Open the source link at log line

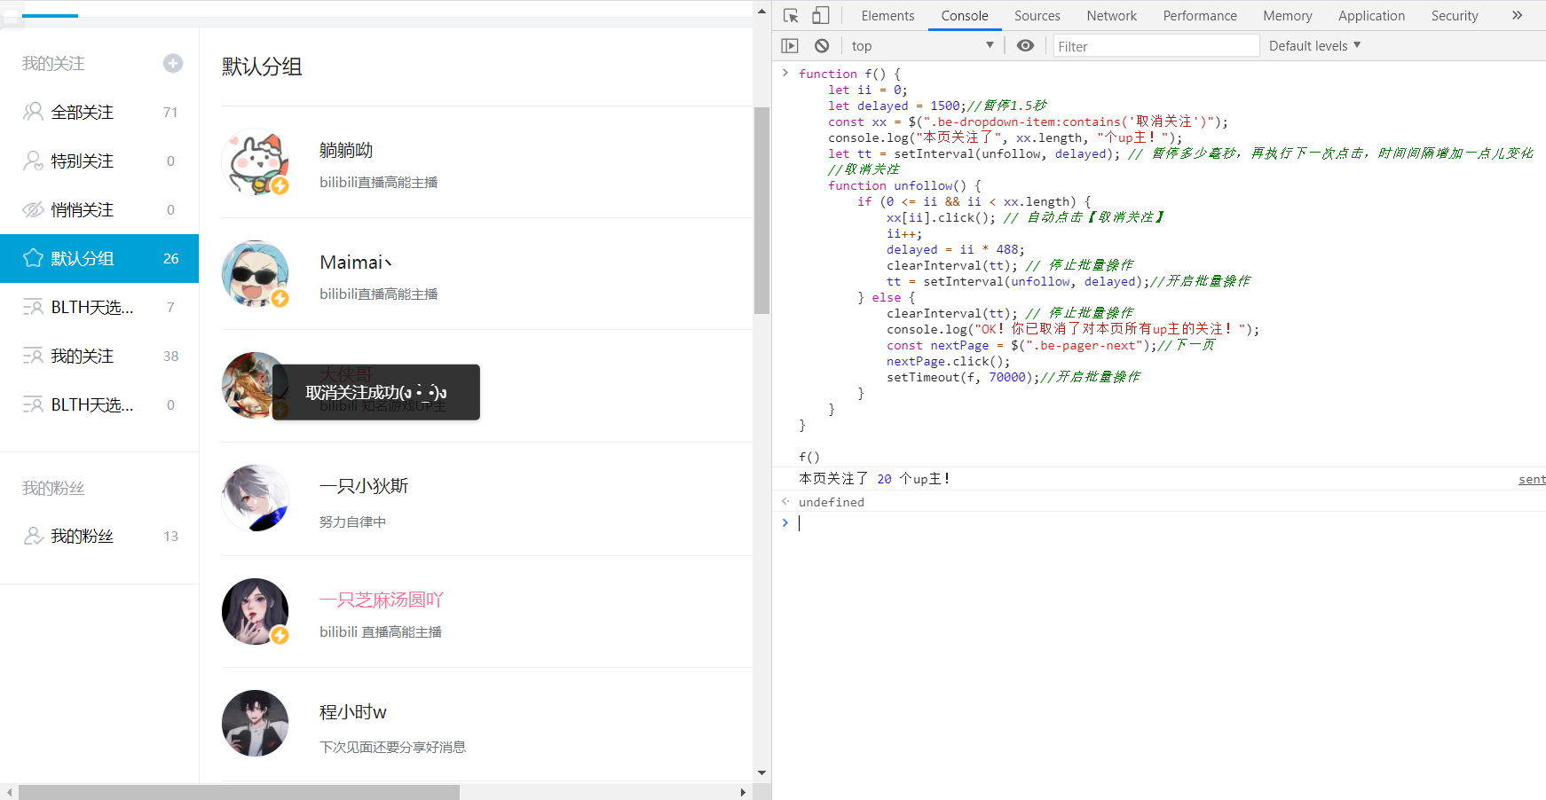coord(1532,479)
